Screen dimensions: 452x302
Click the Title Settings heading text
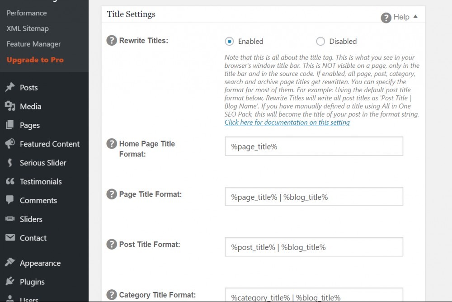click(x=131, y=14)
